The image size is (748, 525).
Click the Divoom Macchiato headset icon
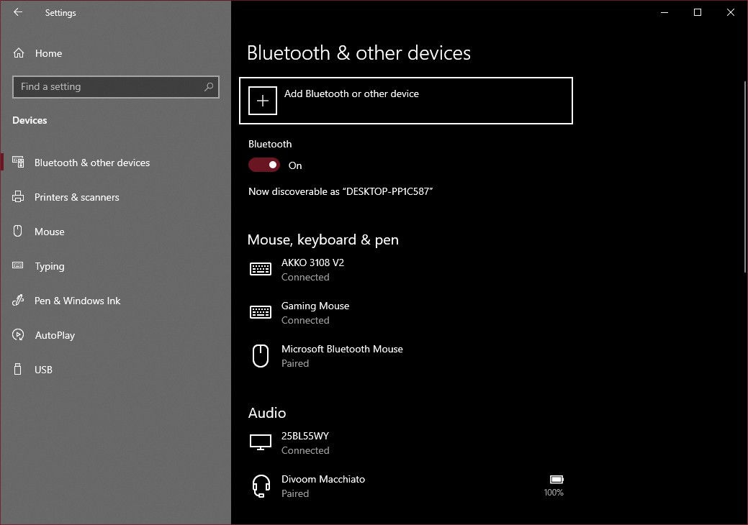click(x=261, y=486)
